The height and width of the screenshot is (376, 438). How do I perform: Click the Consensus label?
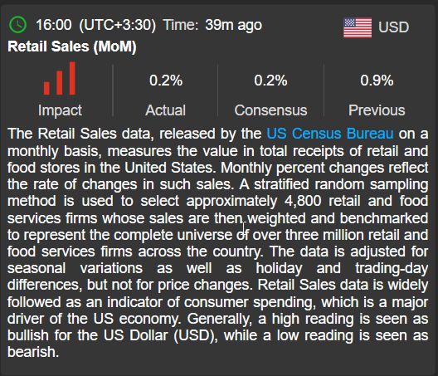coord(270,110)
